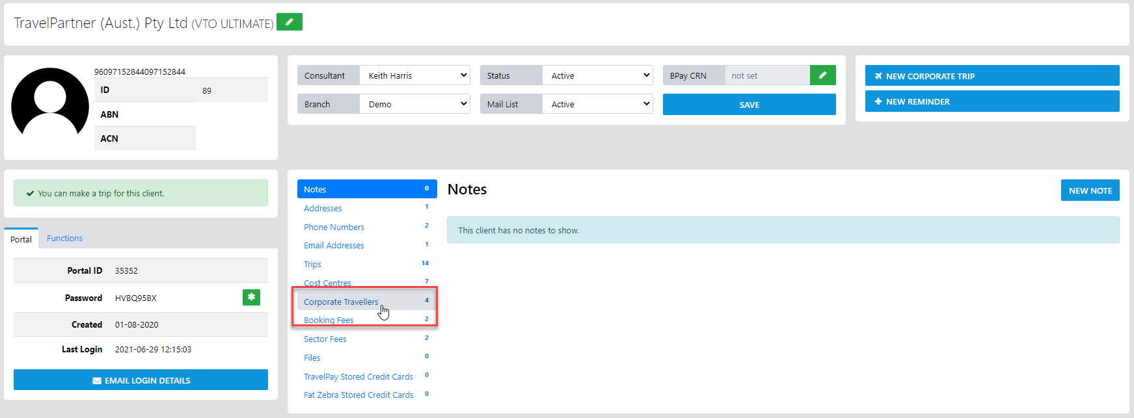Create a New Corporate Trip

tap(992, 76)
